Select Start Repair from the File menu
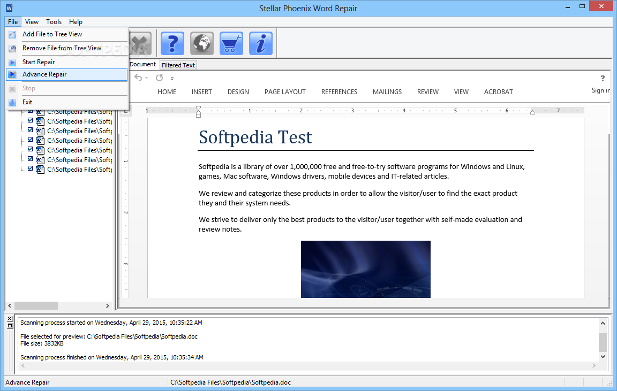 (x=67, y=62)
